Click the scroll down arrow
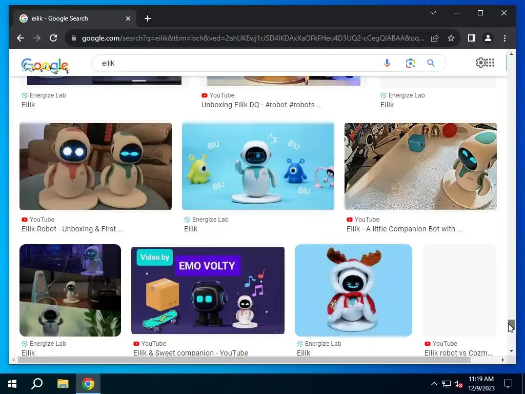525x394 pixels. point(511,351)
